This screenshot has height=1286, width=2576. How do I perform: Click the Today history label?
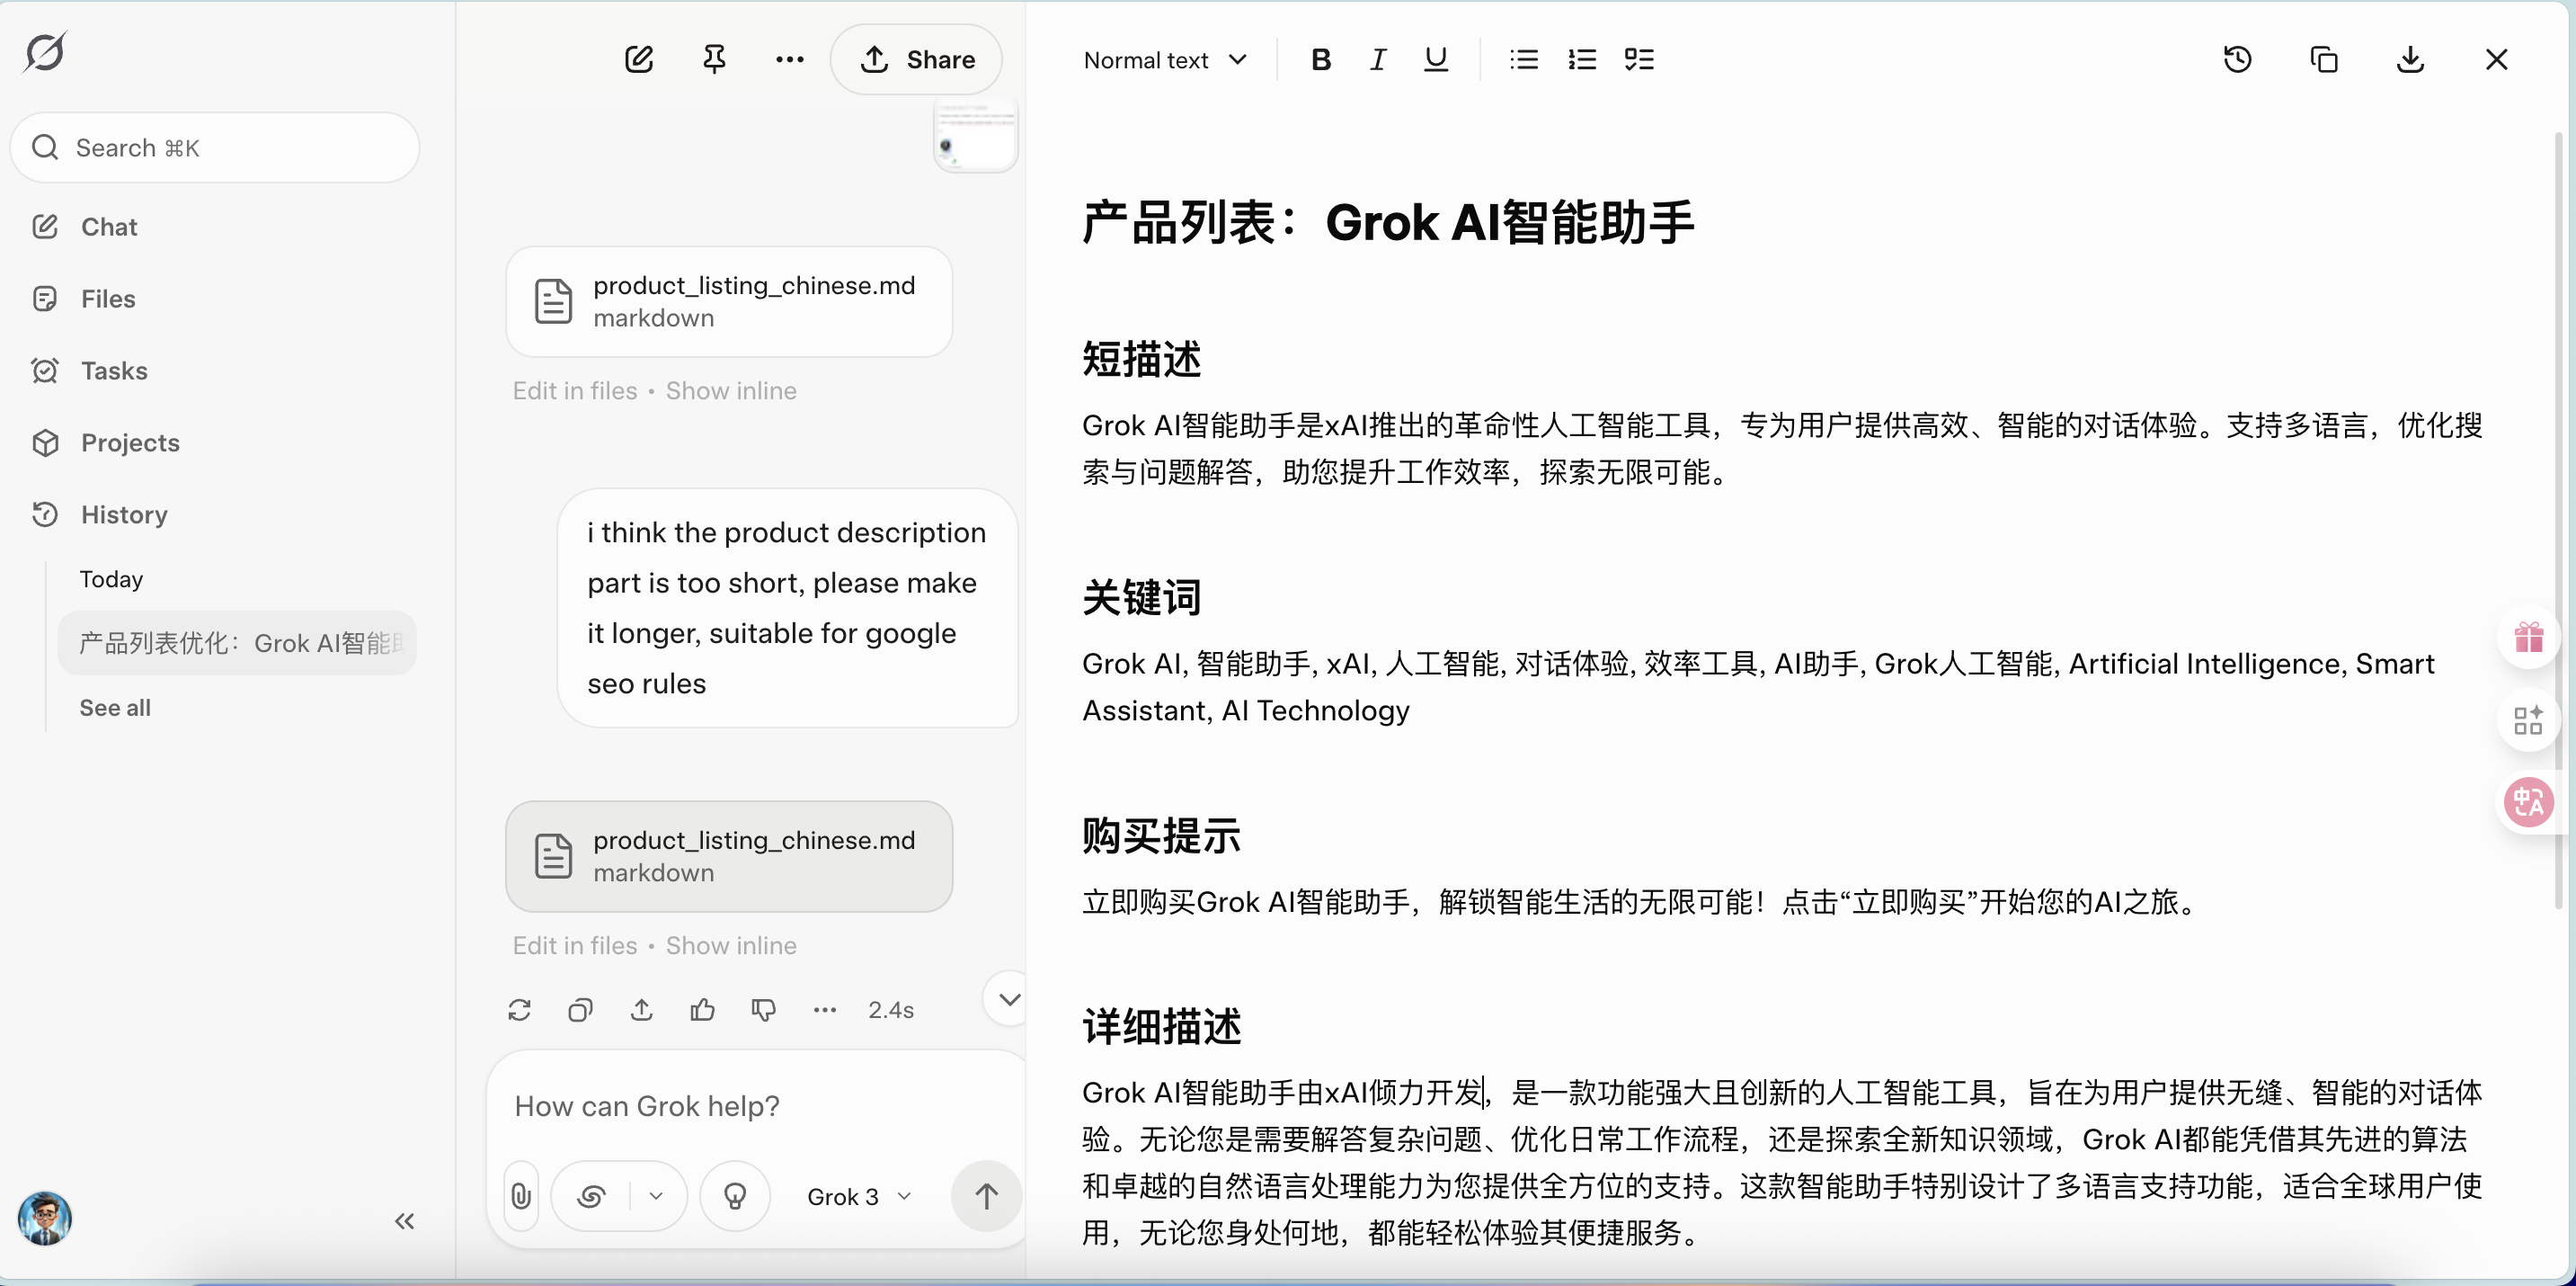point(111,579)
